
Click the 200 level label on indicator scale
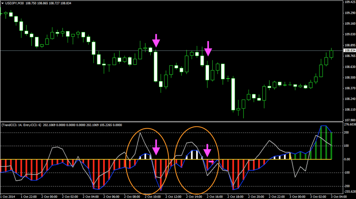pyautogui.click(x=346, y=132)
